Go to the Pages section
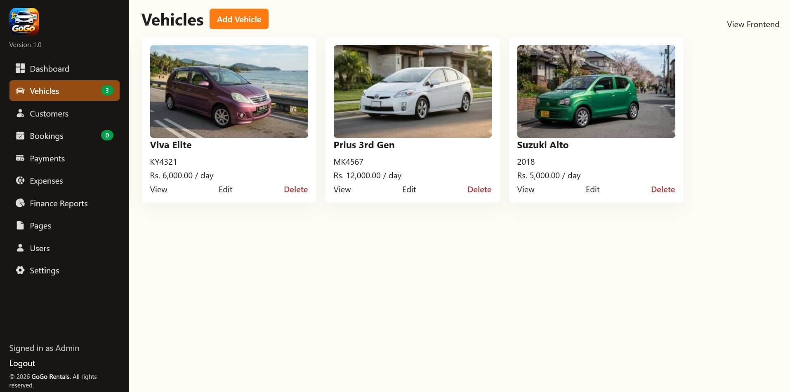Image resolution: width=790 pixels, height=392 pixels. 64,225
